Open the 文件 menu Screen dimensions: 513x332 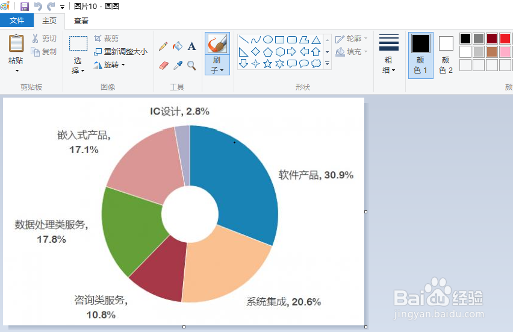17,20
